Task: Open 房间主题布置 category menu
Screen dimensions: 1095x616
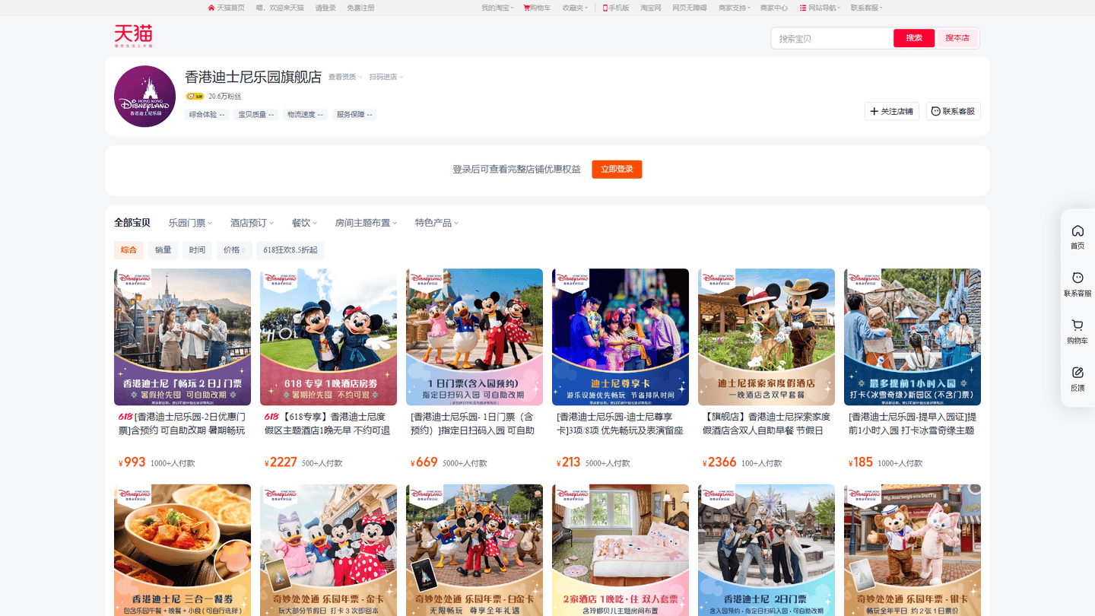Action: point(367,223)
